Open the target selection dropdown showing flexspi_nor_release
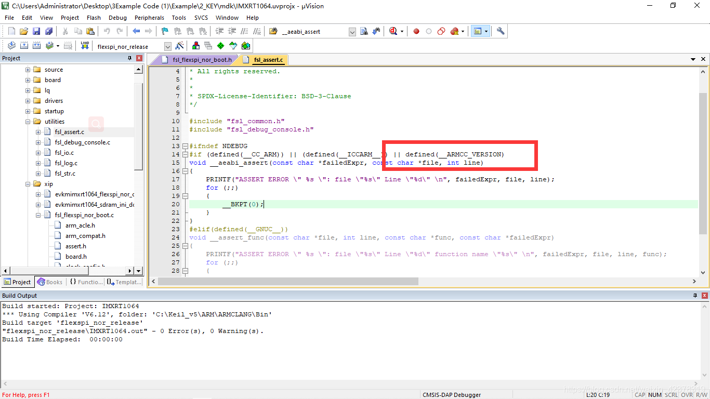 pyautogui.click(x=167, y=46)
